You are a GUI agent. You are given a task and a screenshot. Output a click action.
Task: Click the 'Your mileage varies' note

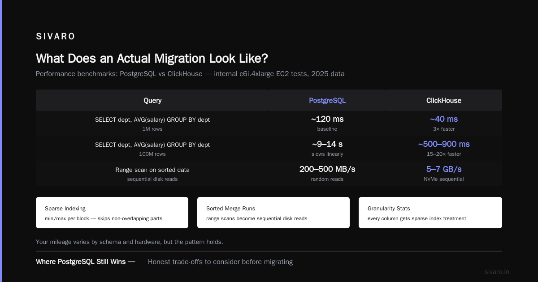coord(130,242)
